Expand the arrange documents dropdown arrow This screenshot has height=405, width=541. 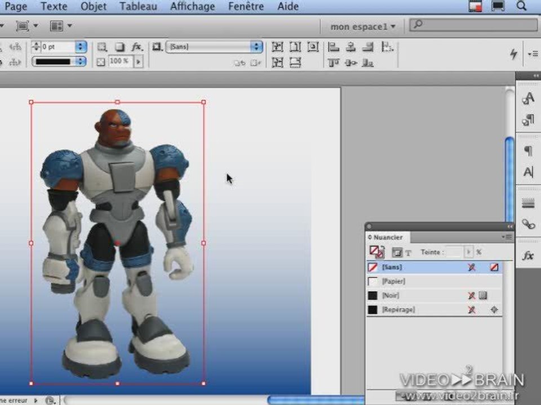[70, 26]
